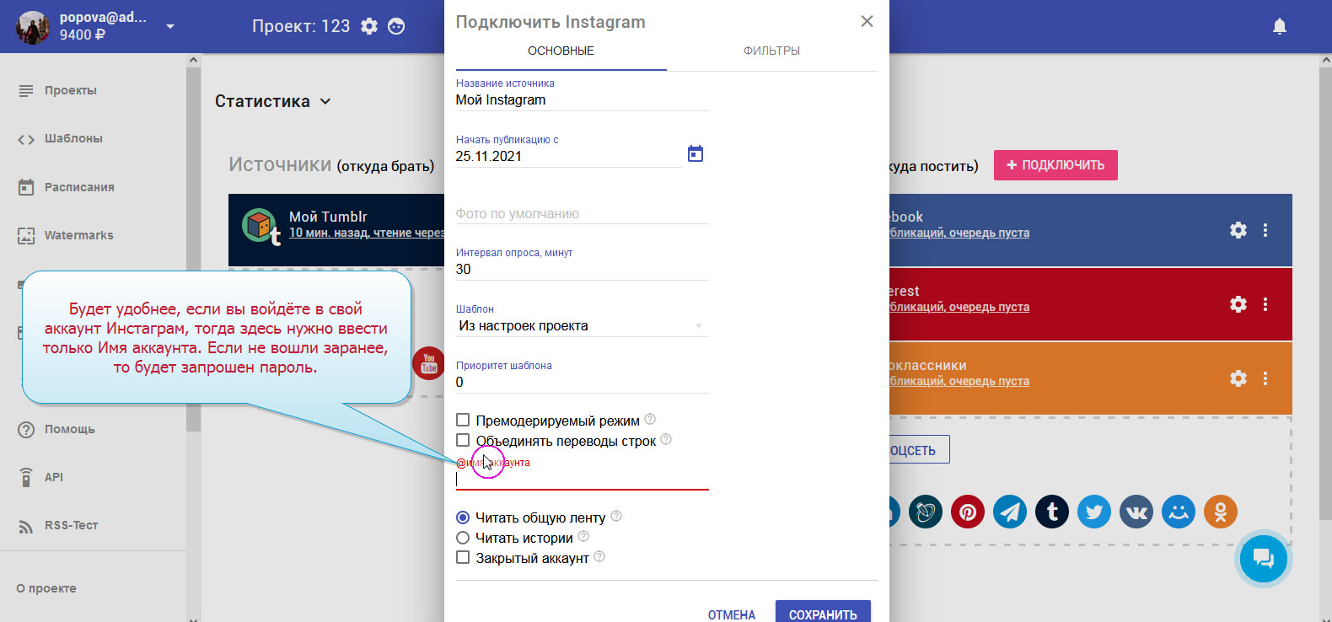1332x622 pixels.
Task: Open the calendar date picker icon
Action: pyautogui.click(x=695, y=153)
